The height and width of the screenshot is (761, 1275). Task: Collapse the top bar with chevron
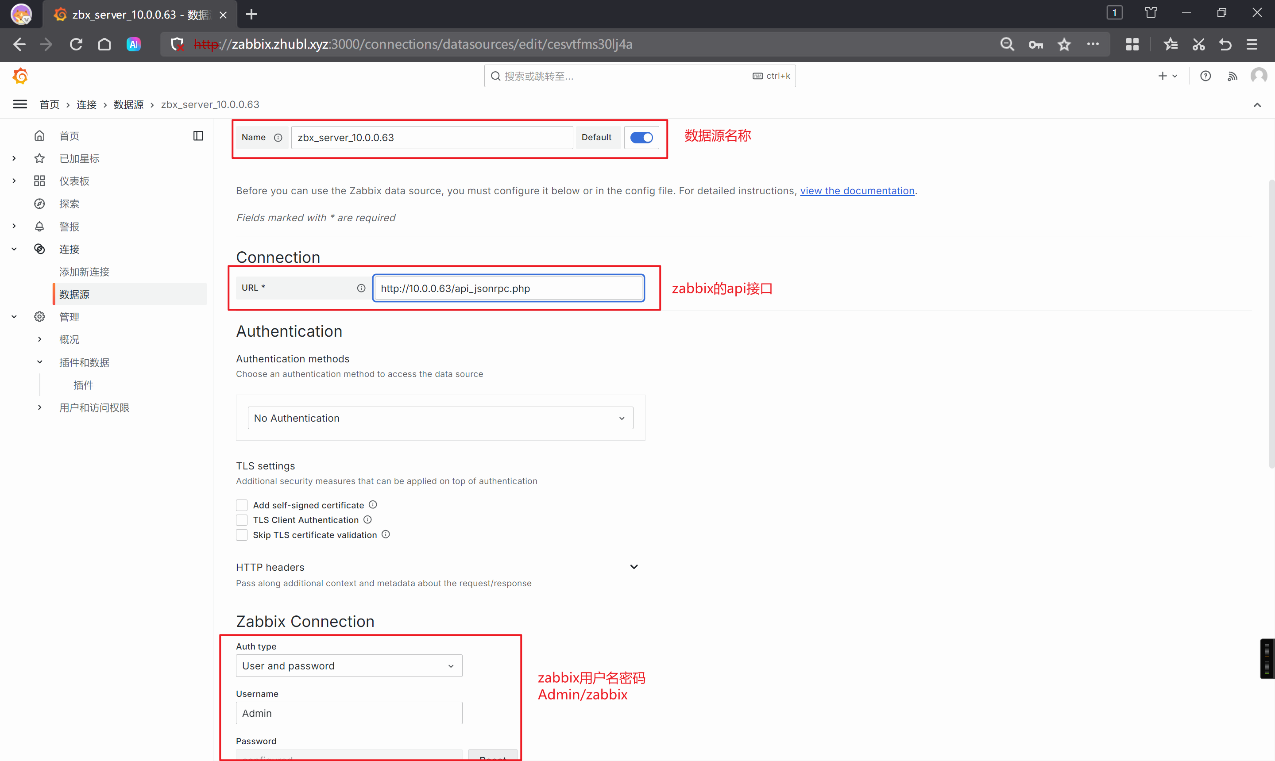coord(1257,104)
